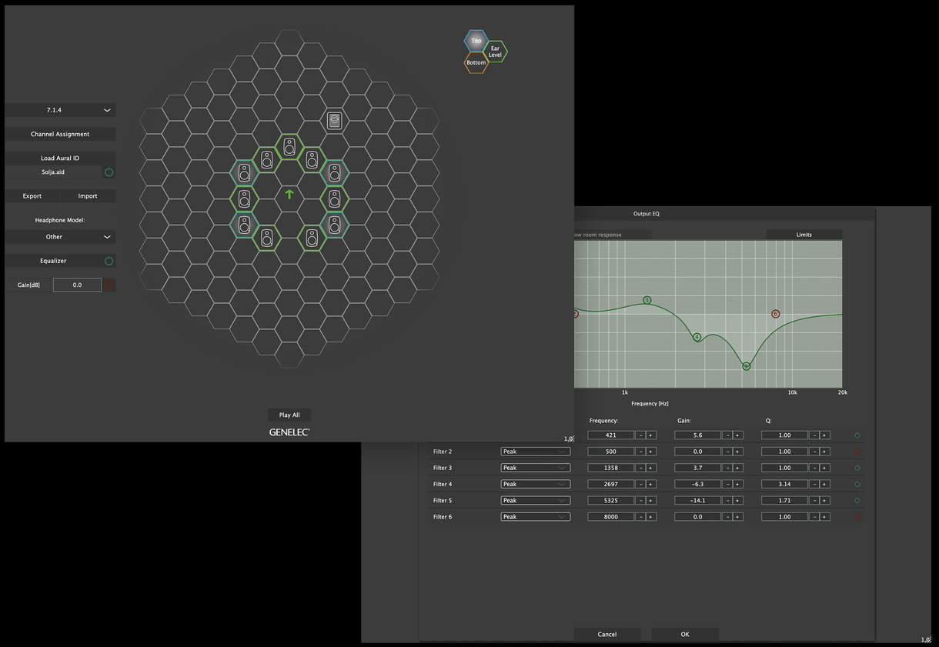939x647 pixels.
Task: Click the green listener direction arrow
Action: point(289,195)
